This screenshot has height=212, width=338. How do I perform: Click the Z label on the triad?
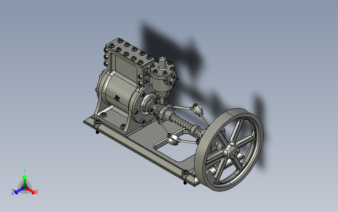13,192
